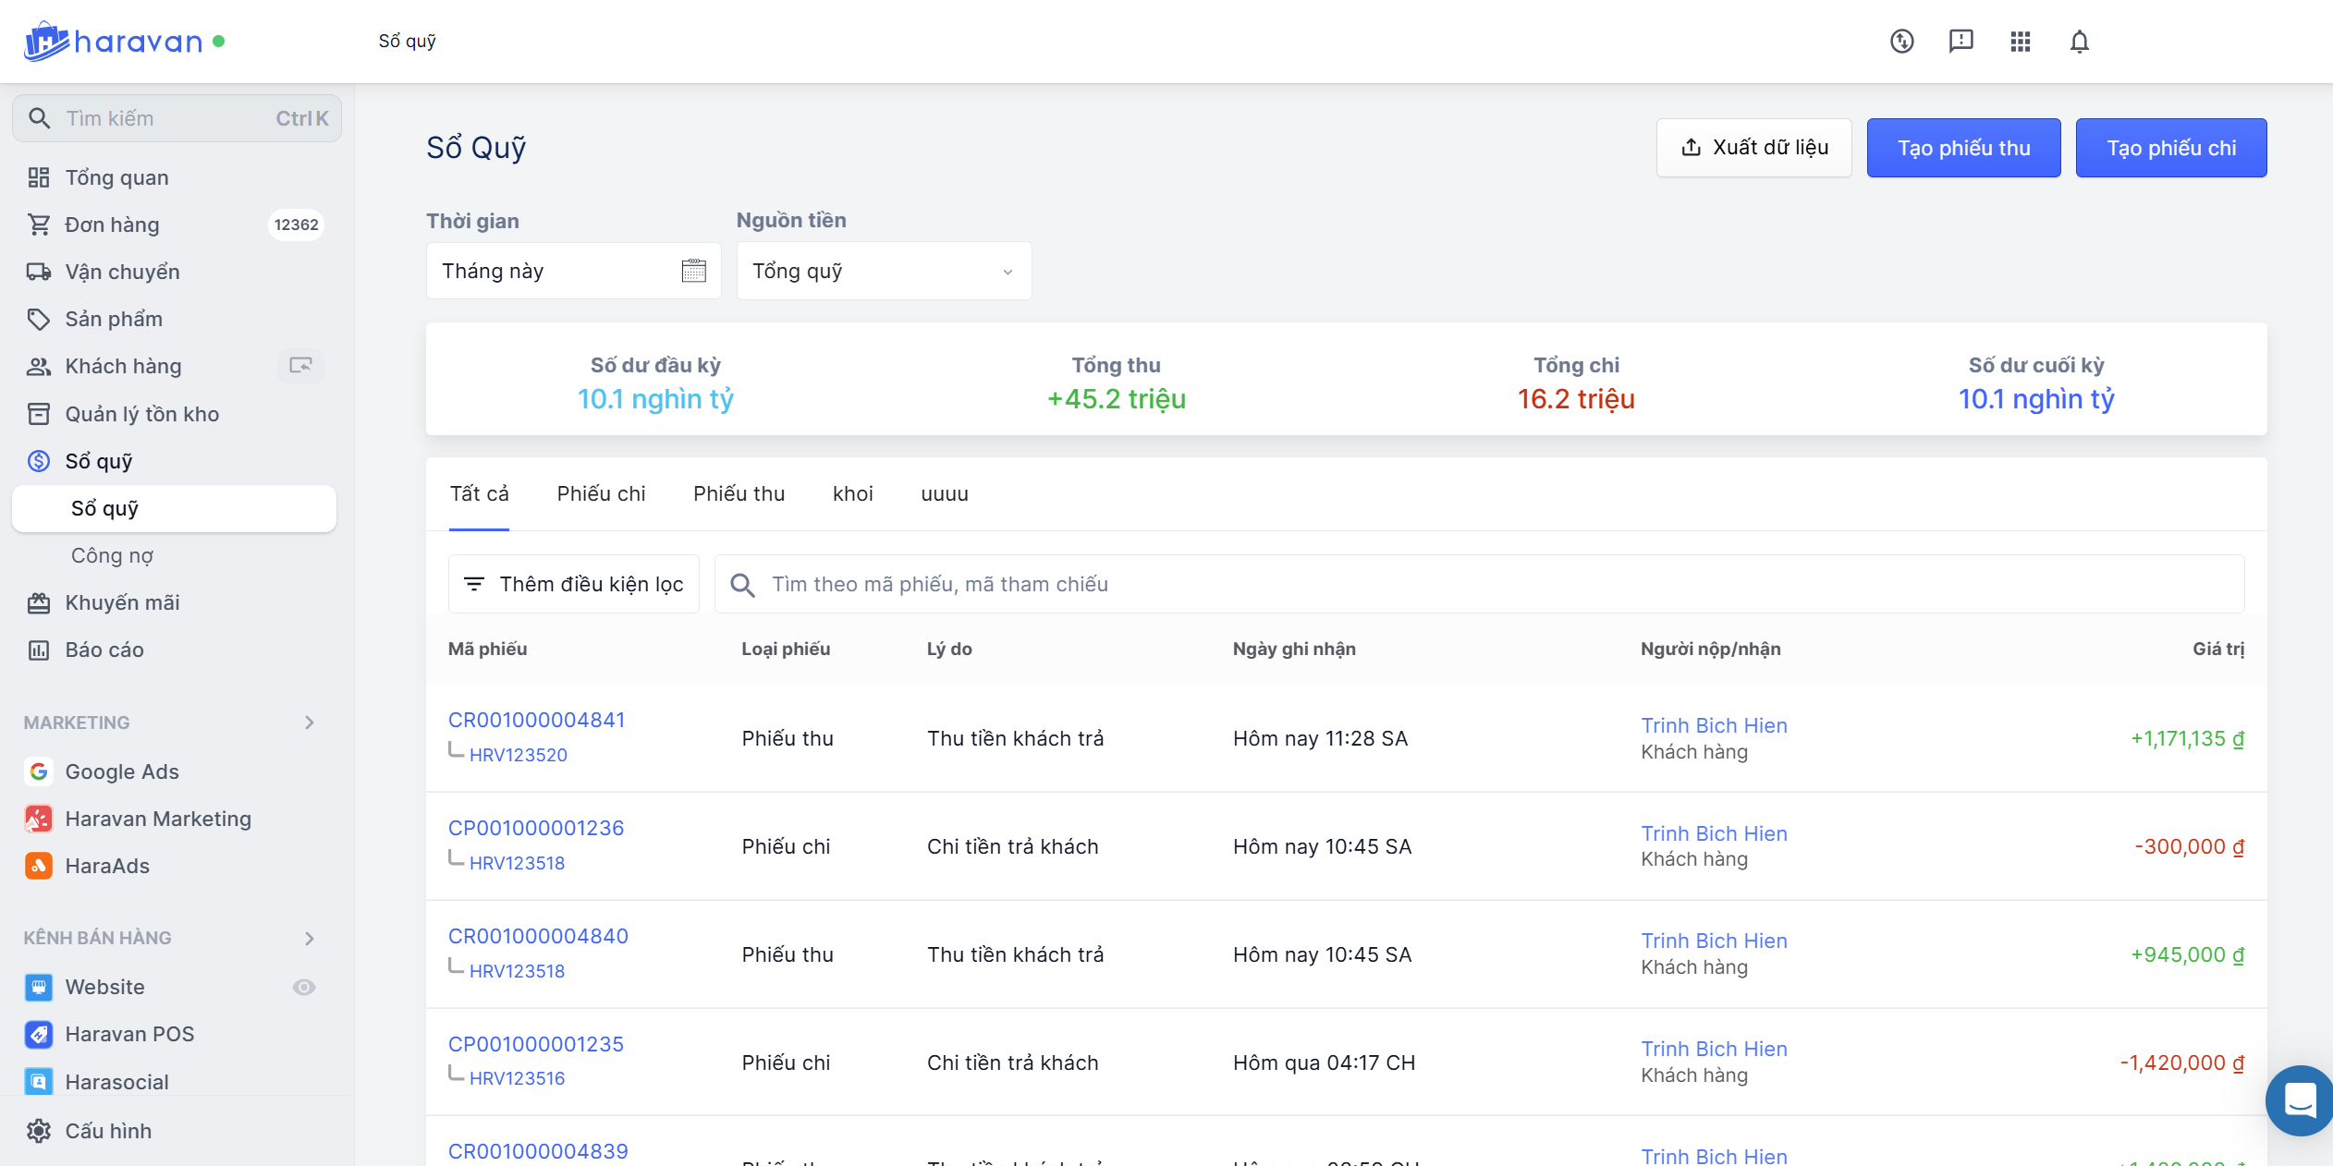Open voucher link CR001000004841
The width and height of the screenshot is (2333, 1166).
(x=536, y=720)
